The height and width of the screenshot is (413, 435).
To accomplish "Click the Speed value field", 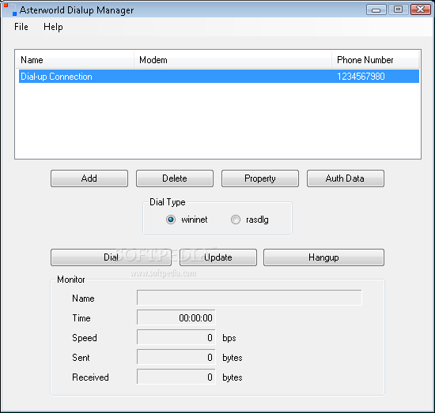I will [x=176, y=337].
